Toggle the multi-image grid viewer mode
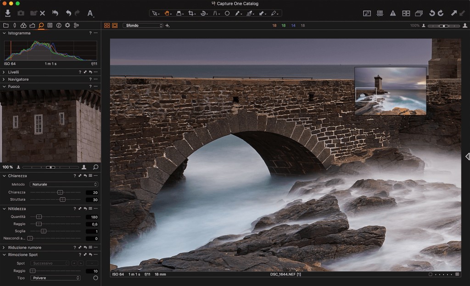 point(107,25)
